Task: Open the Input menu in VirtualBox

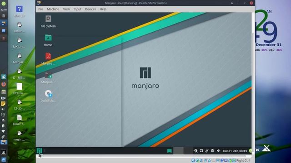Action: pos(77,9)
